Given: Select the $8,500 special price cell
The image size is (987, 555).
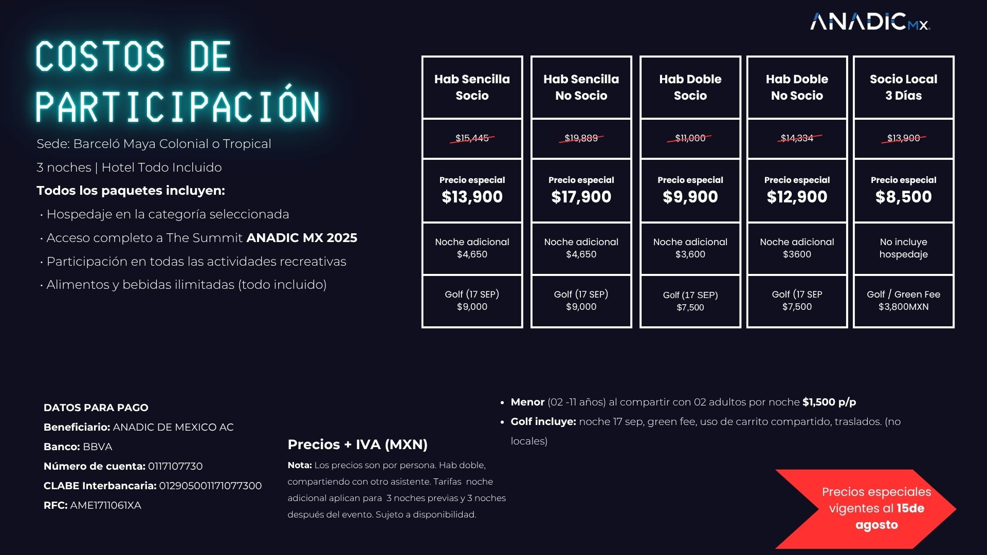Looking at the screenshot, I should coord(903,191).
